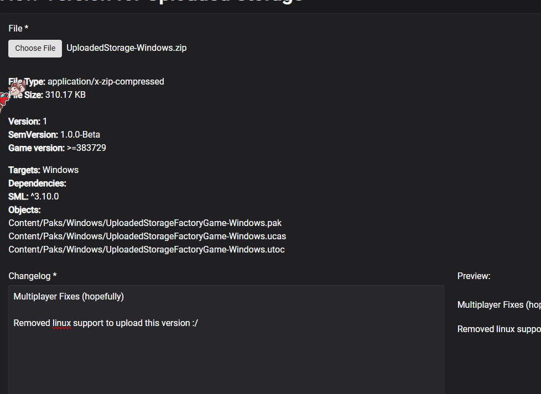Image resolution: width=541 pixels, height=394 pixels.
Task: Select the .pak object path
Action: [x=145, y=223]
